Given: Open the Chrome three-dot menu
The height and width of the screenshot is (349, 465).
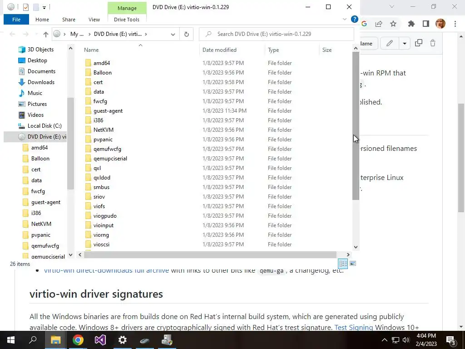Looking at the screenshot, I should point(455,24).
